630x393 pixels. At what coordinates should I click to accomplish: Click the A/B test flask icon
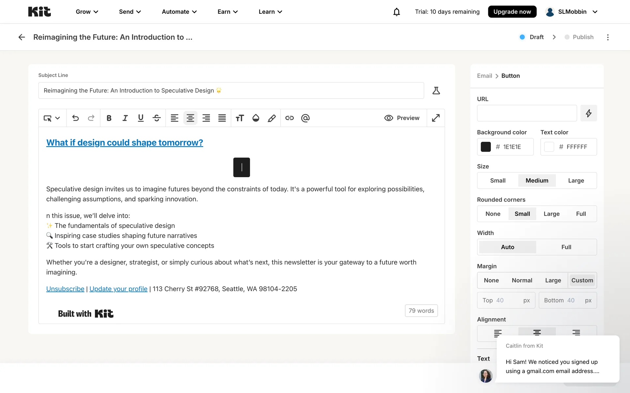click(436, 90)
